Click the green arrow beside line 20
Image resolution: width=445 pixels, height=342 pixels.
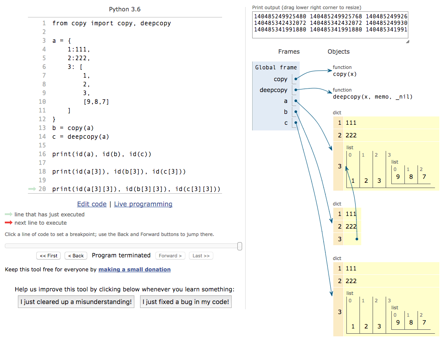pos(32,189)
